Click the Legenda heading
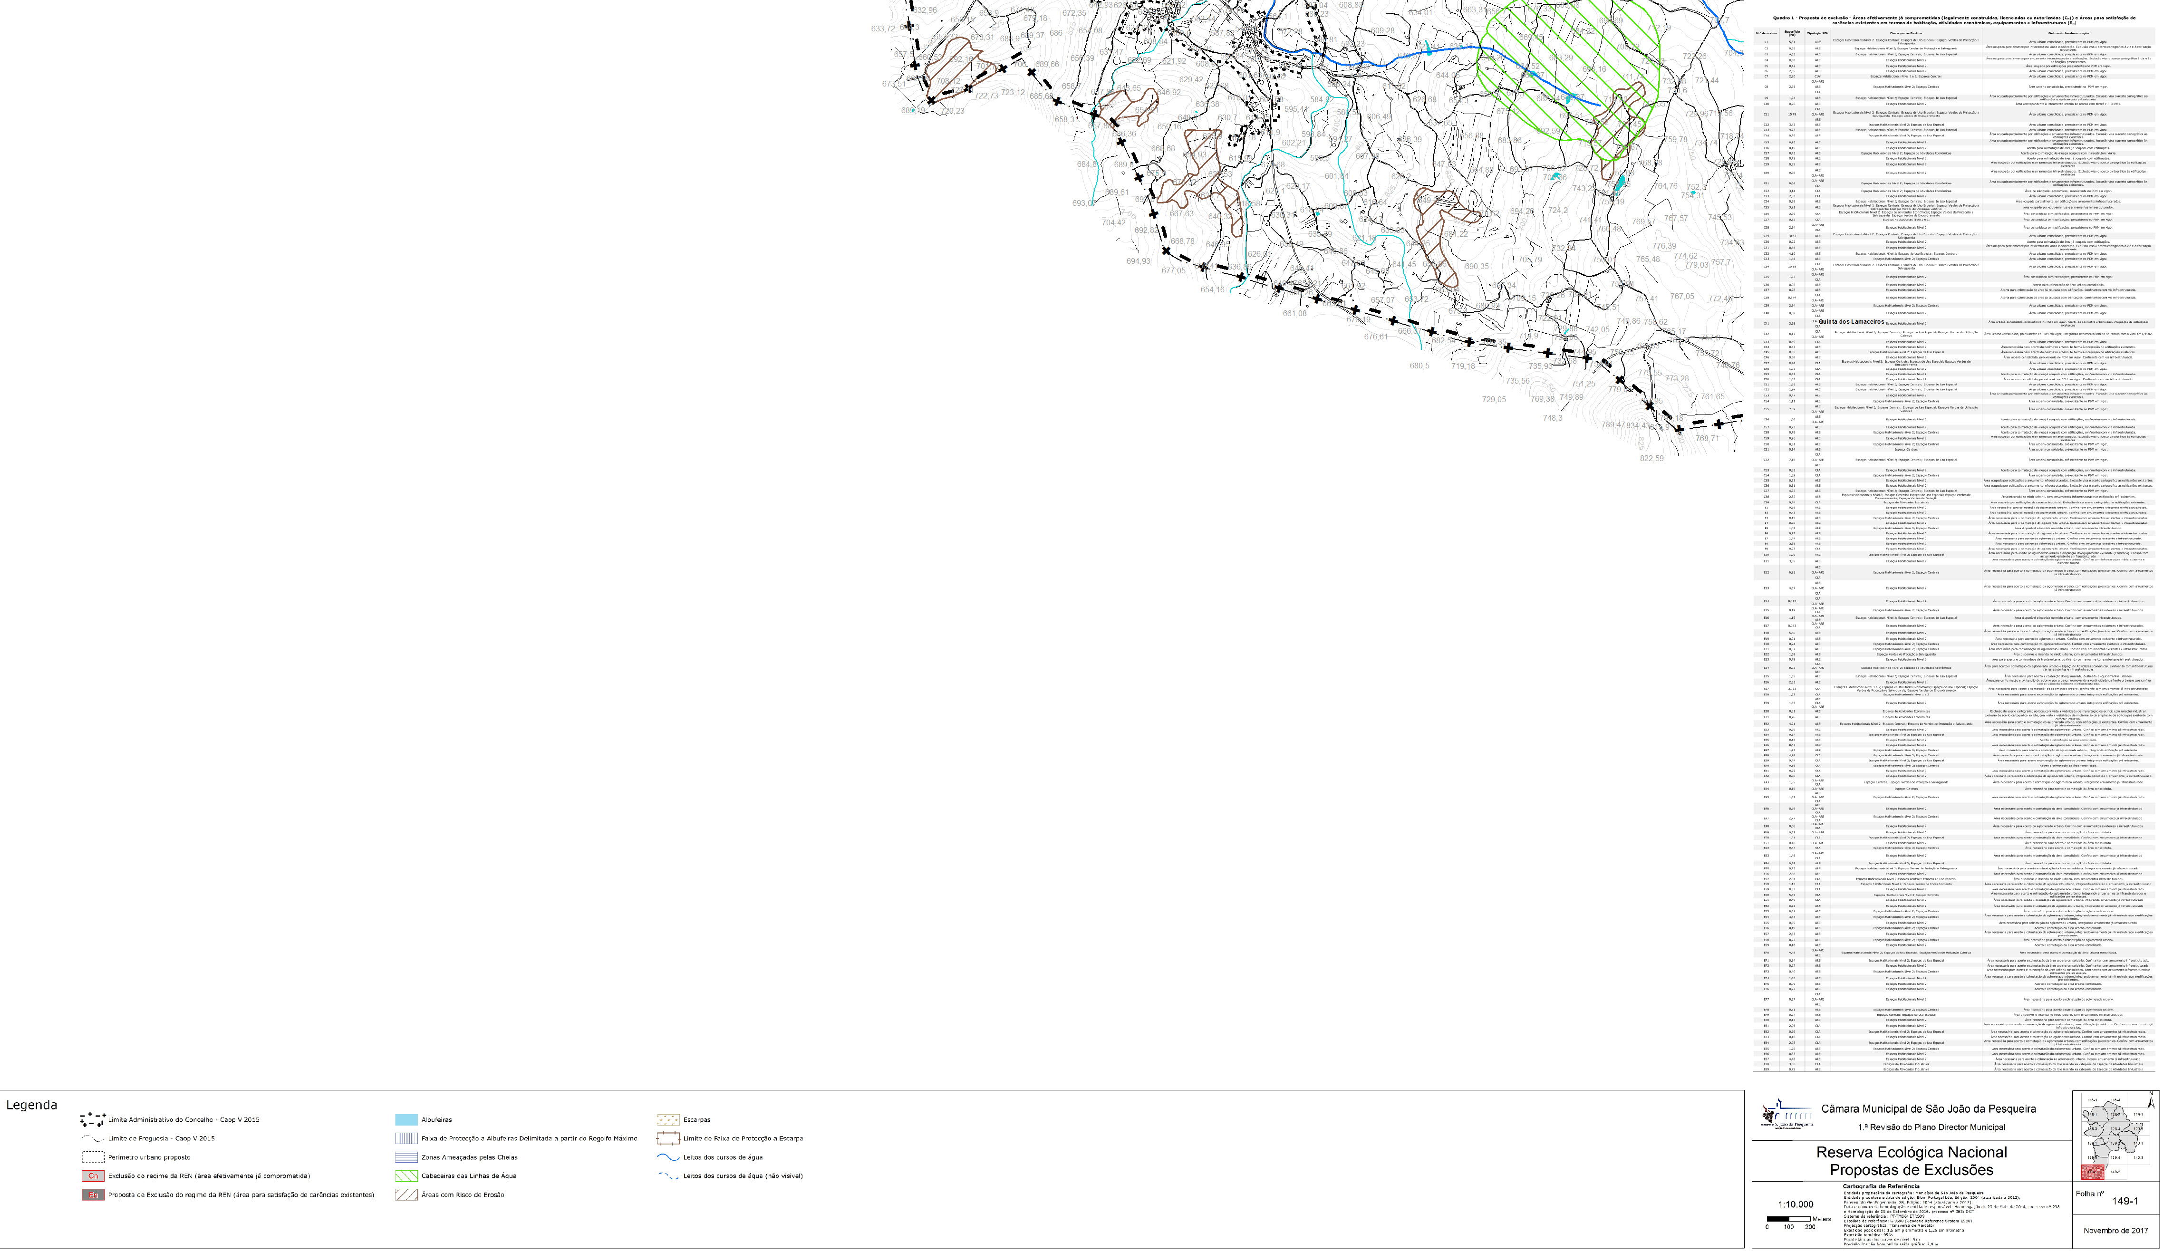The image size is (2163, 1252). point(32,1104)
